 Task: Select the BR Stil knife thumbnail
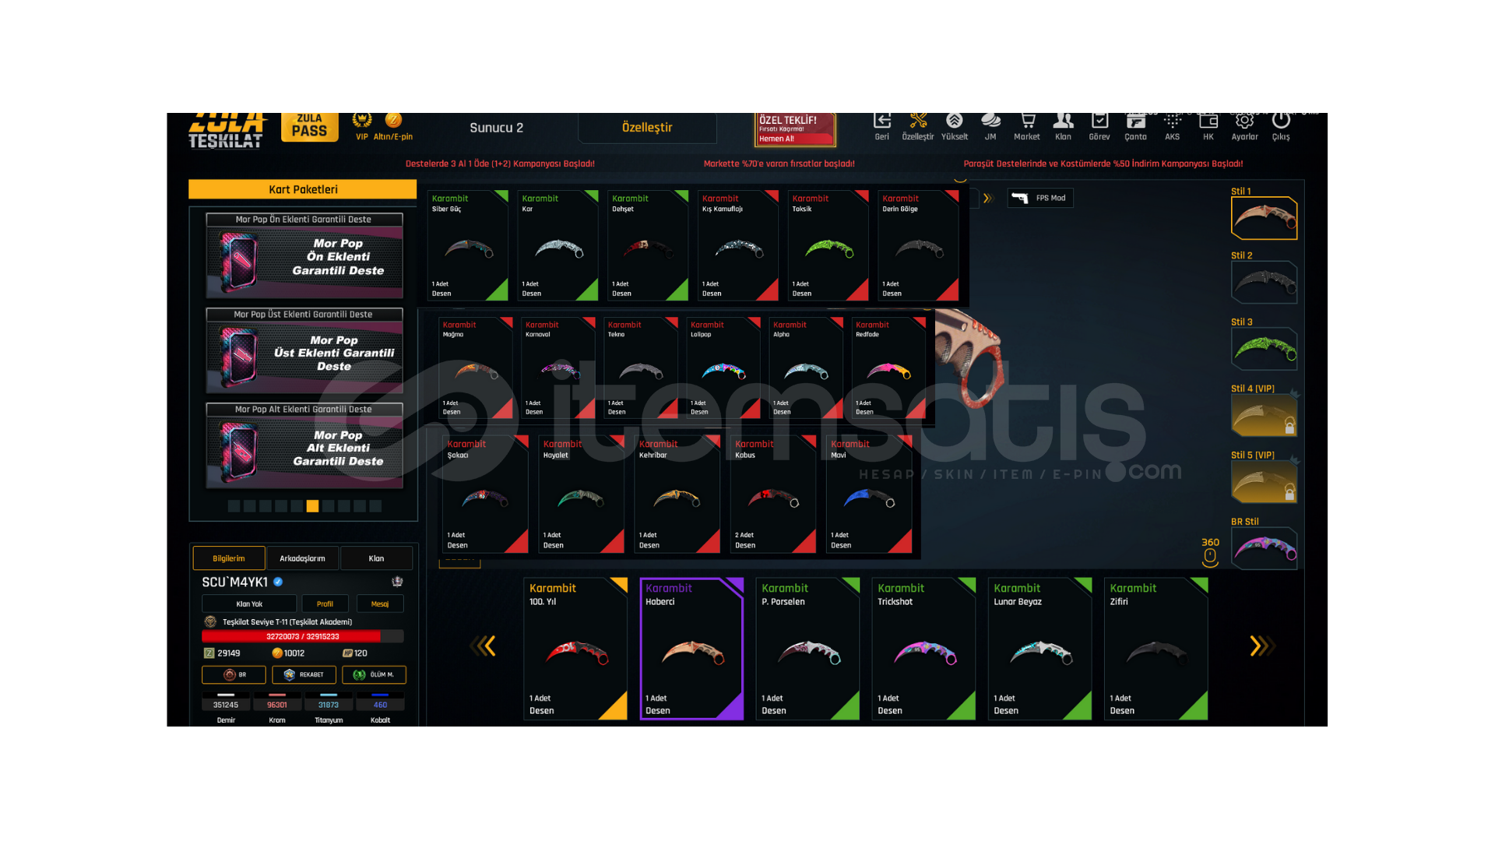pyautogui.click(x=1264, y=548)
